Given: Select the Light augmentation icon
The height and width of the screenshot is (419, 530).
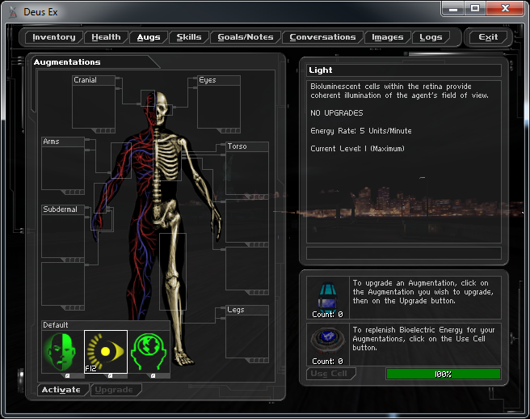Looking at the screenshot, I should pyautogui.click(x=106, y=352).
